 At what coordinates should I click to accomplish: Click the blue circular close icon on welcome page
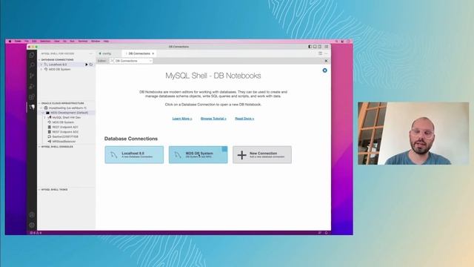pos(324,70)
